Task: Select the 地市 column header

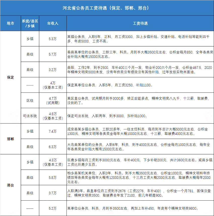Action: point(10,23)
